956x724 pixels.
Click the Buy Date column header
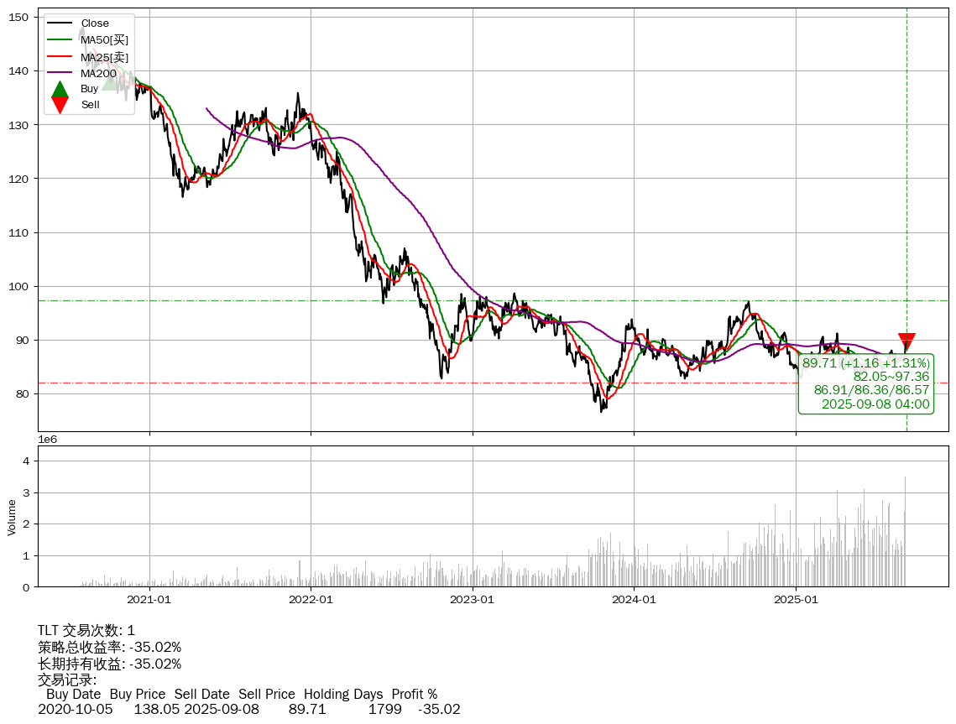[73, 694]
